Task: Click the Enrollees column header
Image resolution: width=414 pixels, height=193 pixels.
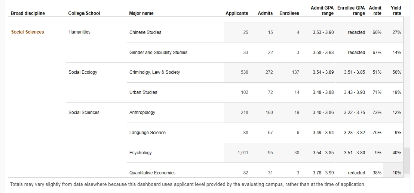Action: click(x=289, y=13)
